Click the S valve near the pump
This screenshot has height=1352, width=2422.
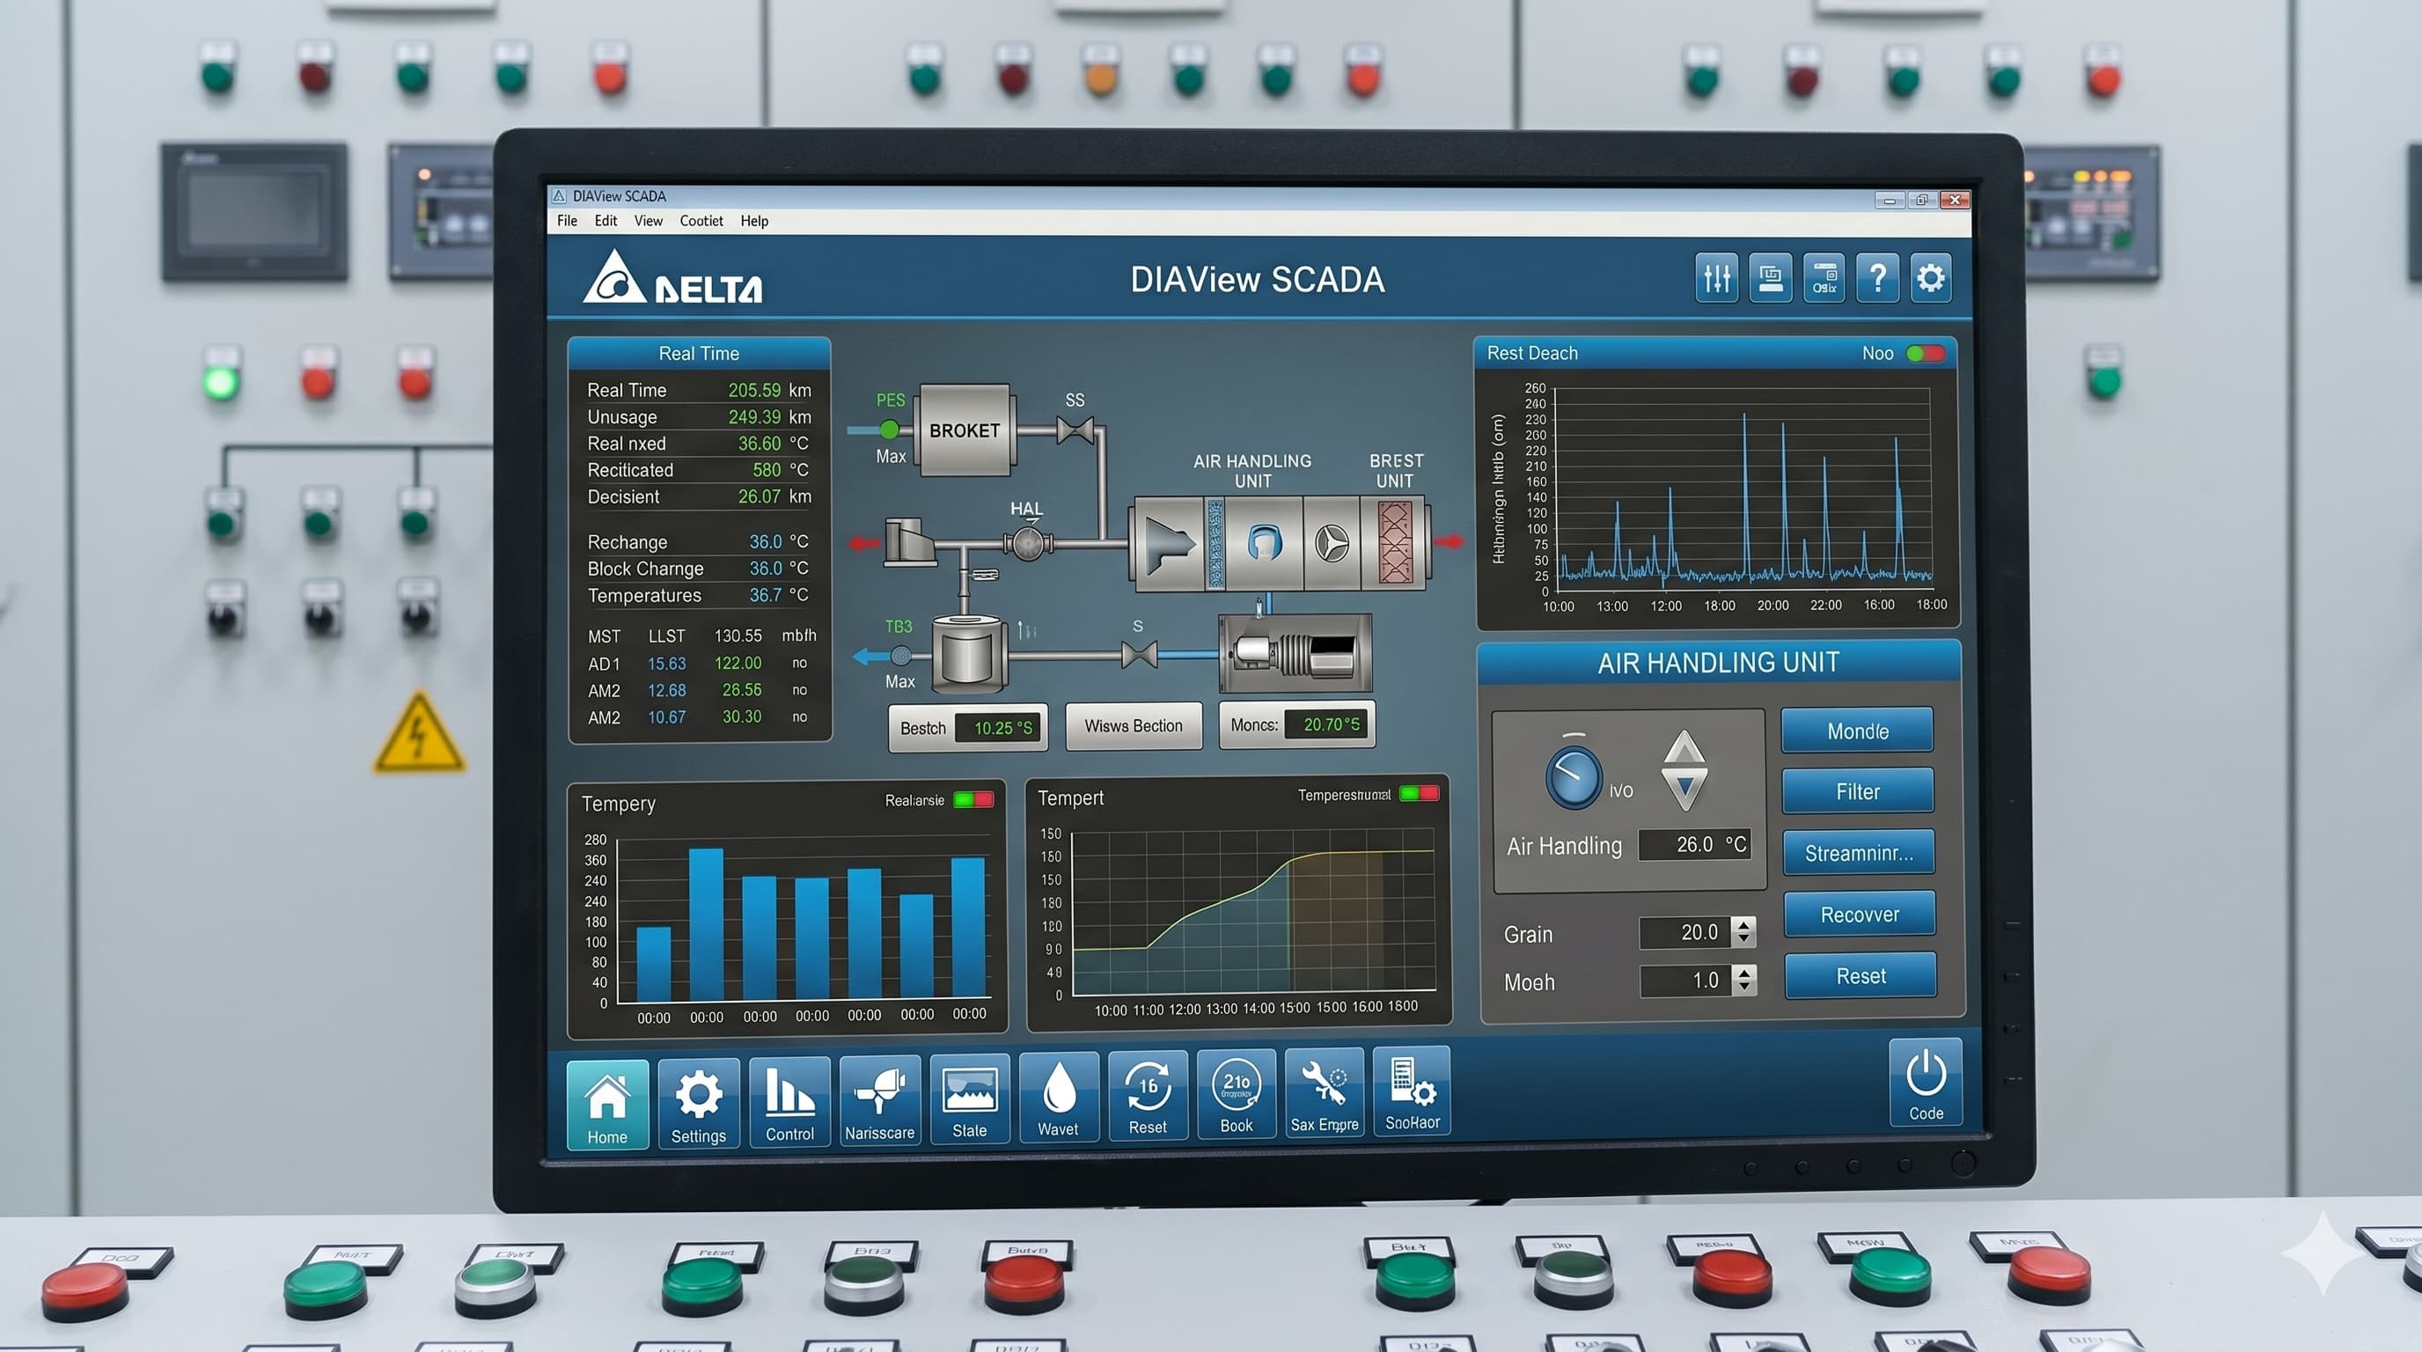pyautogui.click(x=1140, y=653)
